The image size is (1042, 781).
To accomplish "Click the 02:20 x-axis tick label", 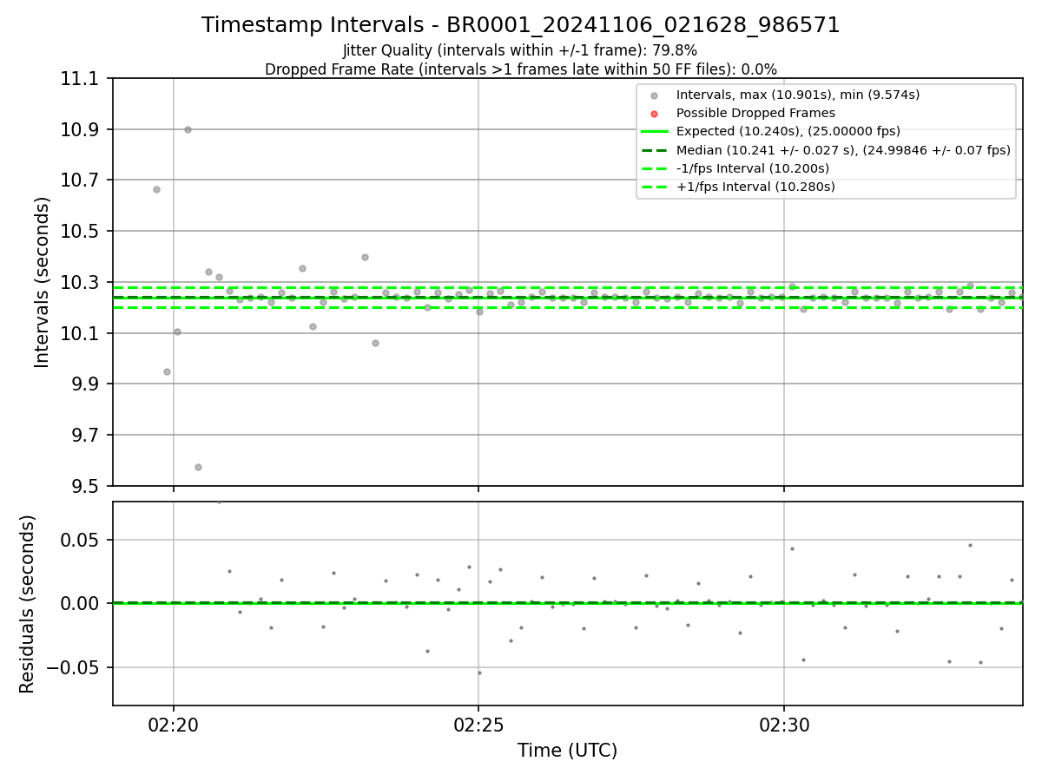I will (x=174, y=724).
